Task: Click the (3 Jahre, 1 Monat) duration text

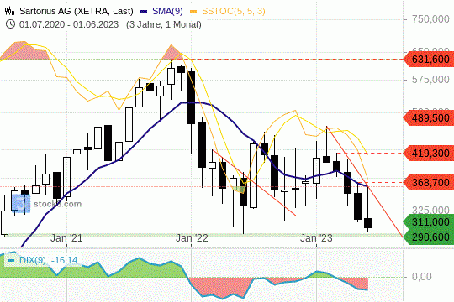Action: click(x=164, y=24)
